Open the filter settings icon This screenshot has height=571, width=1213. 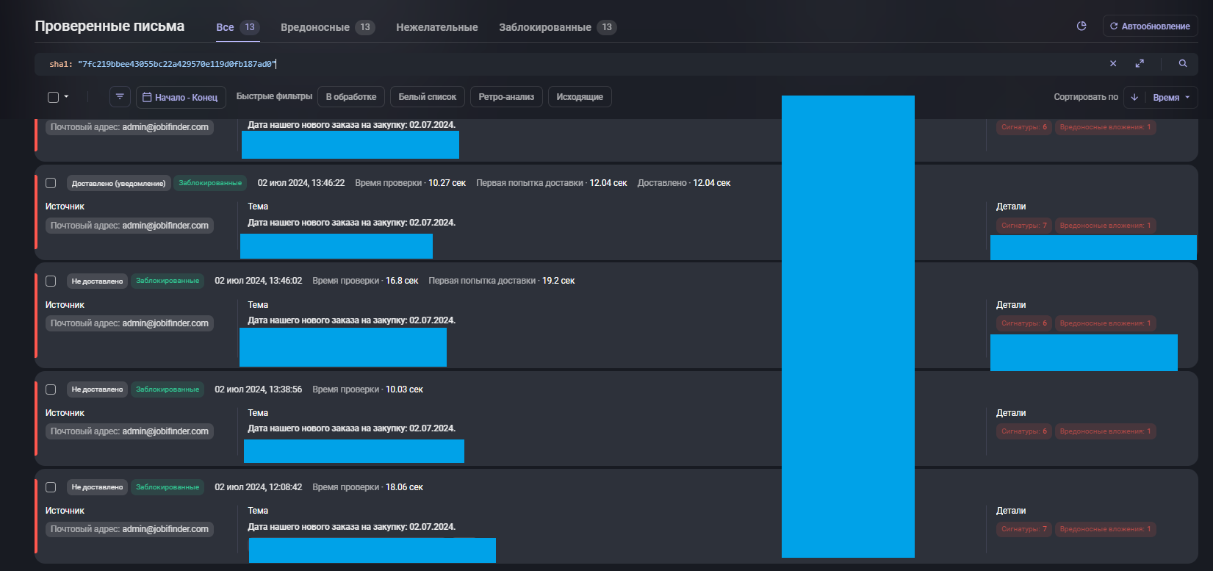tap(120, 97)
